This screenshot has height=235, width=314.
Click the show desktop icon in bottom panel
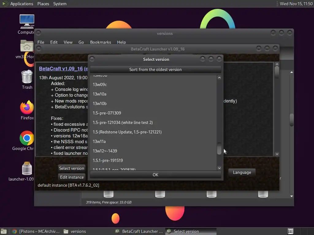tap(4, 231)
